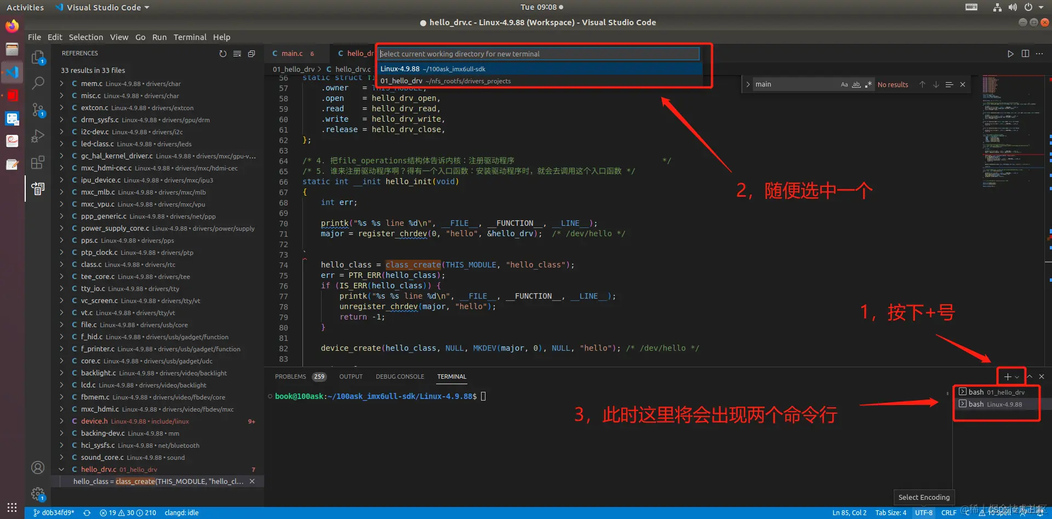Split the editor to the right

click(1025, 54)
